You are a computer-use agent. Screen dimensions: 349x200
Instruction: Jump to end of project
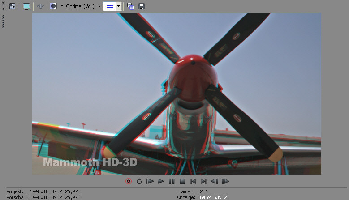pyautogui.click(x=204, y=181)
